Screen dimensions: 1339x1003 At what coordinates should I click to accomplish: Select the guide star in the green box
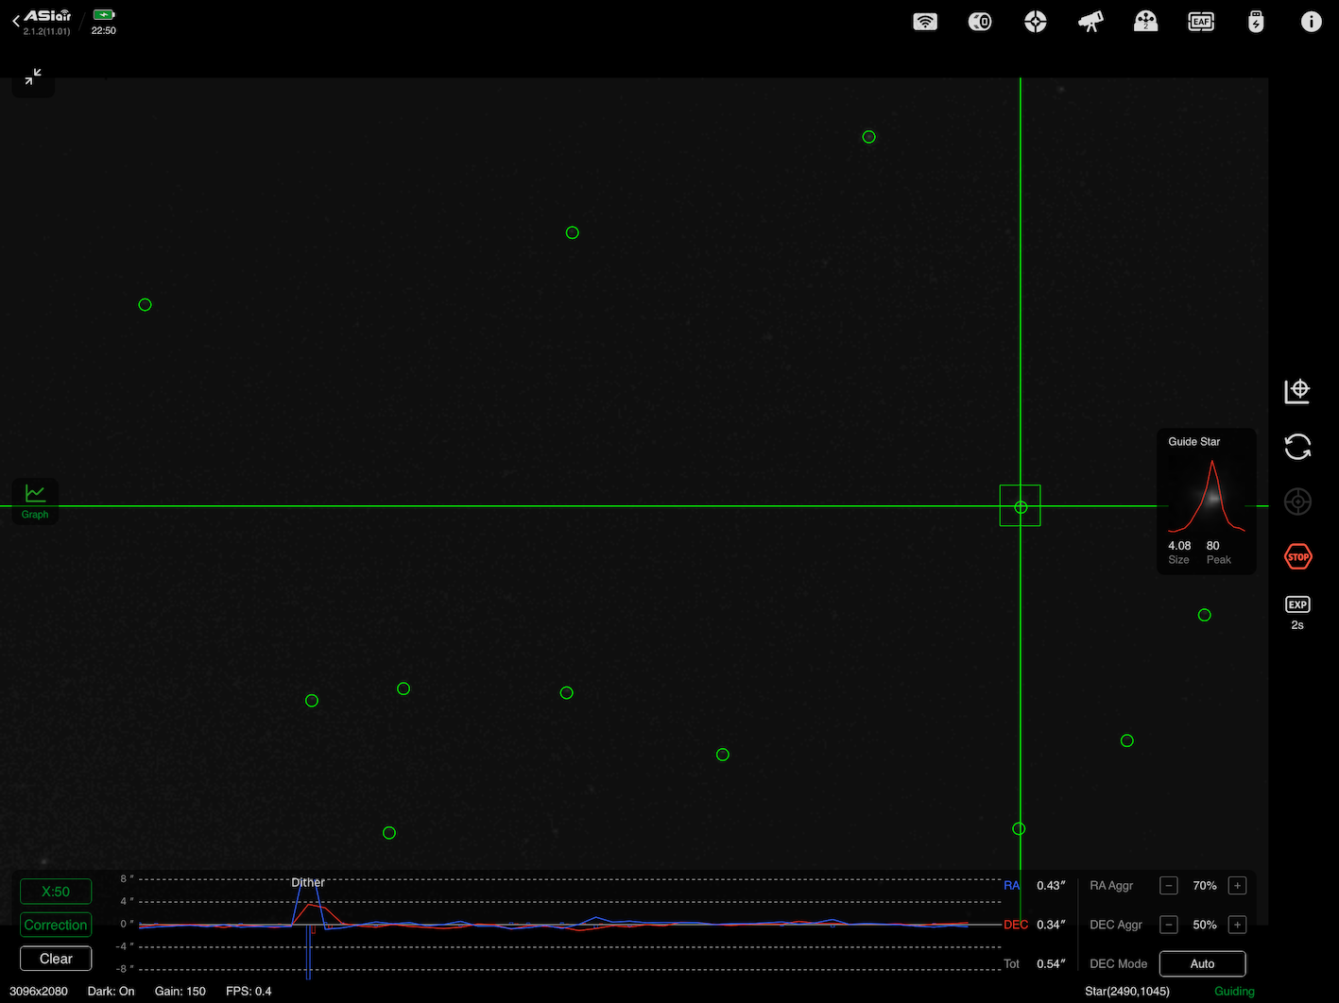[1021, 506]
